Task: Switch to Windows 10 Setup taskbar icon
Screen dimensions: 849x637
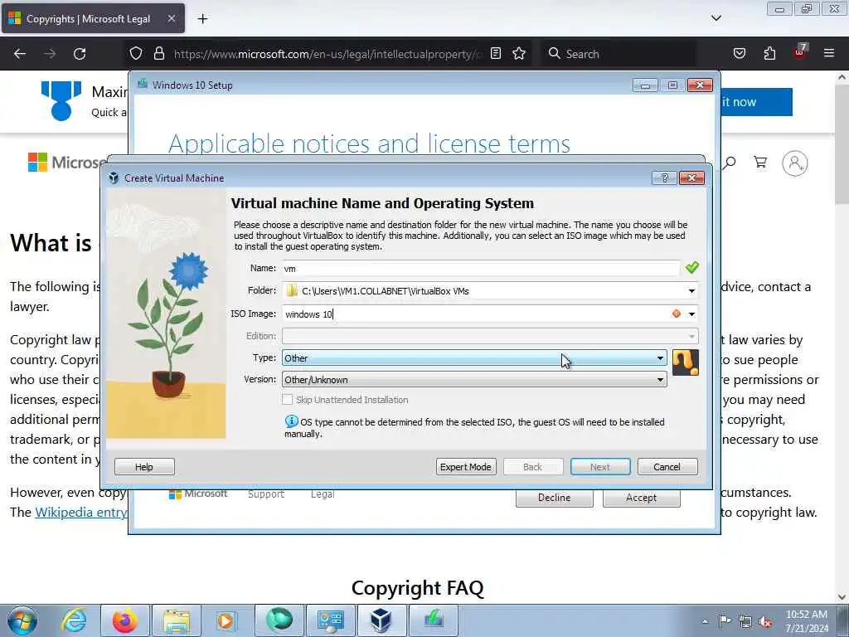Action: pos(433,620)
